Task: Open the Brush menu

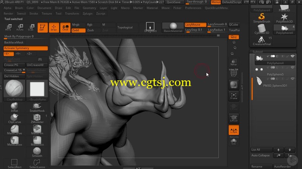Action: pos(19,8)
